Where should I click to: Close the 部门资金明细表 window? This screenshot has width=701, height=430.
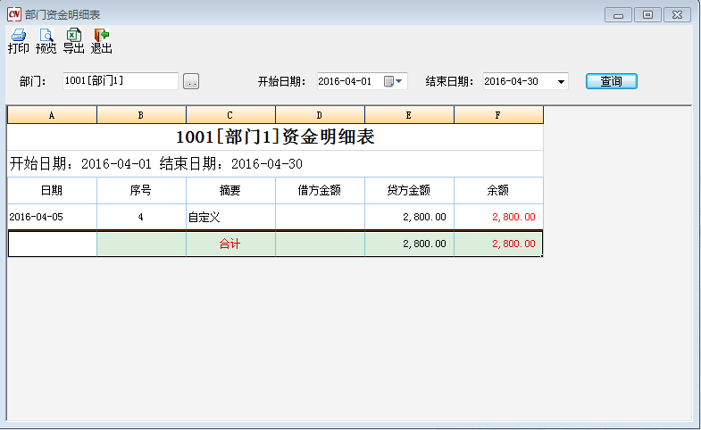tap(677, 15)
